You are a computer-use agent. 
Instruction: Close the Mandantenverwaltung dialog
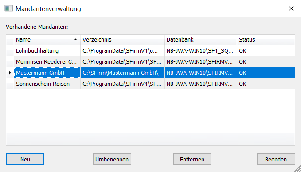point(291,8)
